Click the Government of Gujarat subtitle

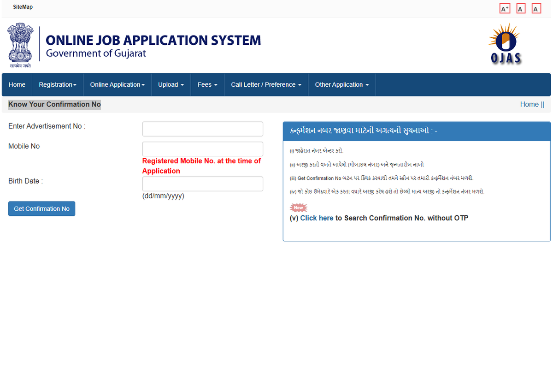[96, 53]
